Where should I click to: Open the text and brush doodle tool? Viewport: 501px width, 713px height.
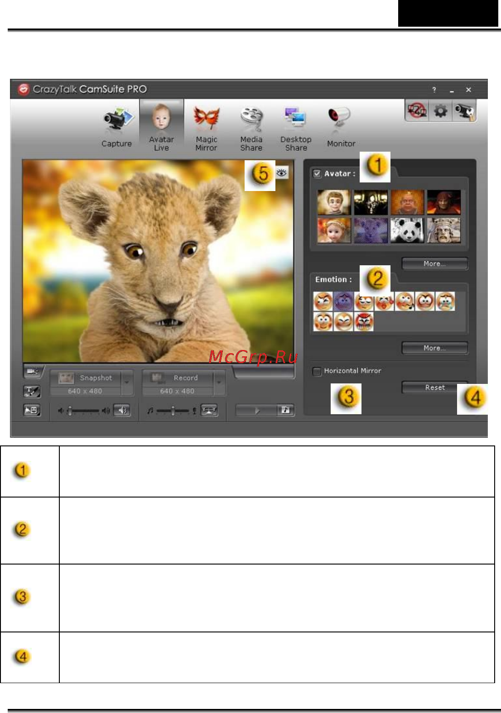(32, 391)
